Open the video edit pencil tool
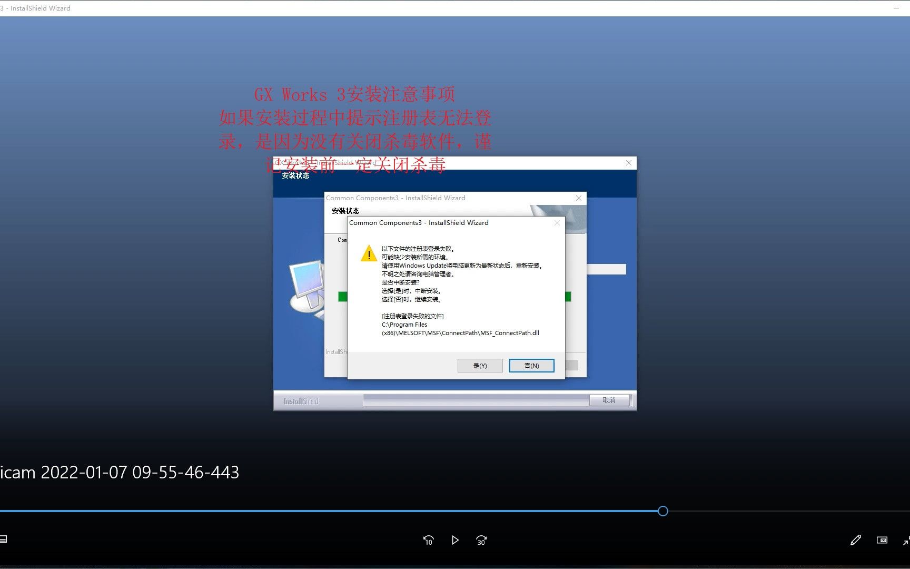The height and width of the screenshot is (569, 910). point(856,540)
